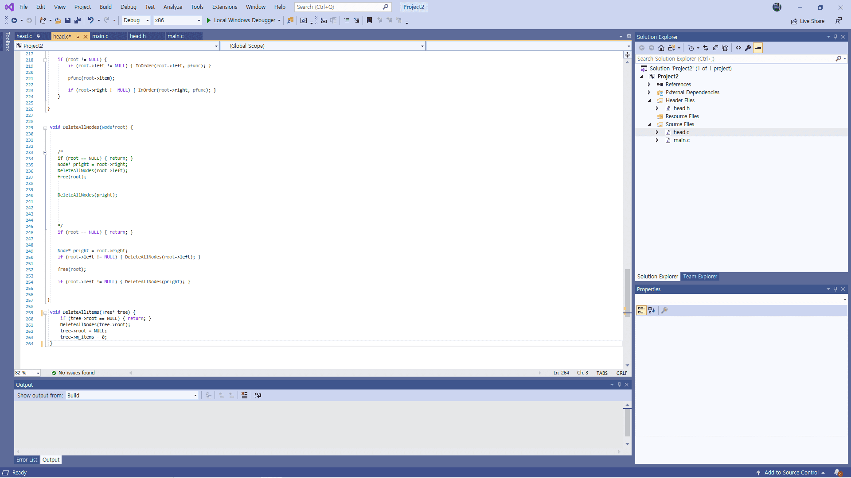Viewport: 851px width, 478px height.
Task: Click View Code icon in Solution Explorer
Action: [738, 48]
